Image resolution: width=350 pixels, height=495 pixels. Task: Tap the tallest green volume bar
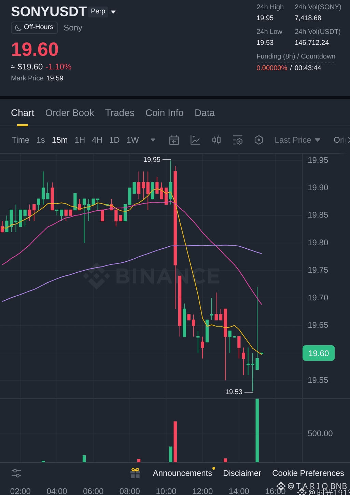click(x=257, y=430)
